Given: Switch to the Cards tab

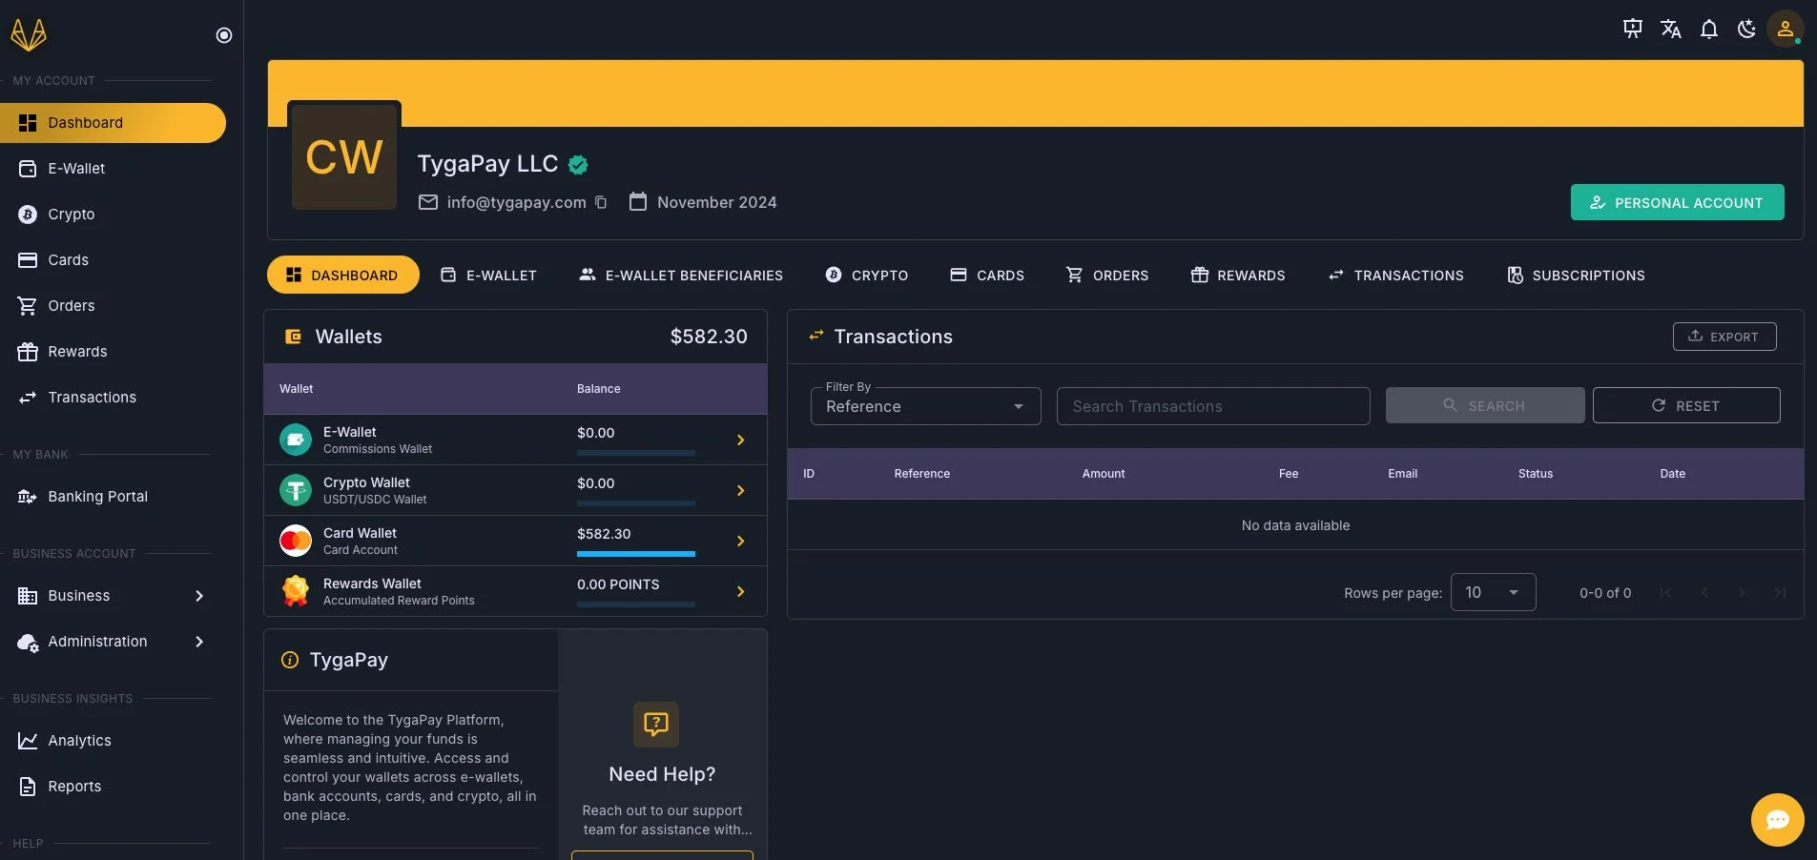Looking at the screenshot, I should (x=987, y=276).
